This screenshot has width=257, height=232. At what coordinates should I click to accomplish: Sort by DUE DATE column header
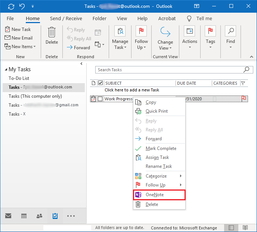pyautogui.click(x=186, y=83)
